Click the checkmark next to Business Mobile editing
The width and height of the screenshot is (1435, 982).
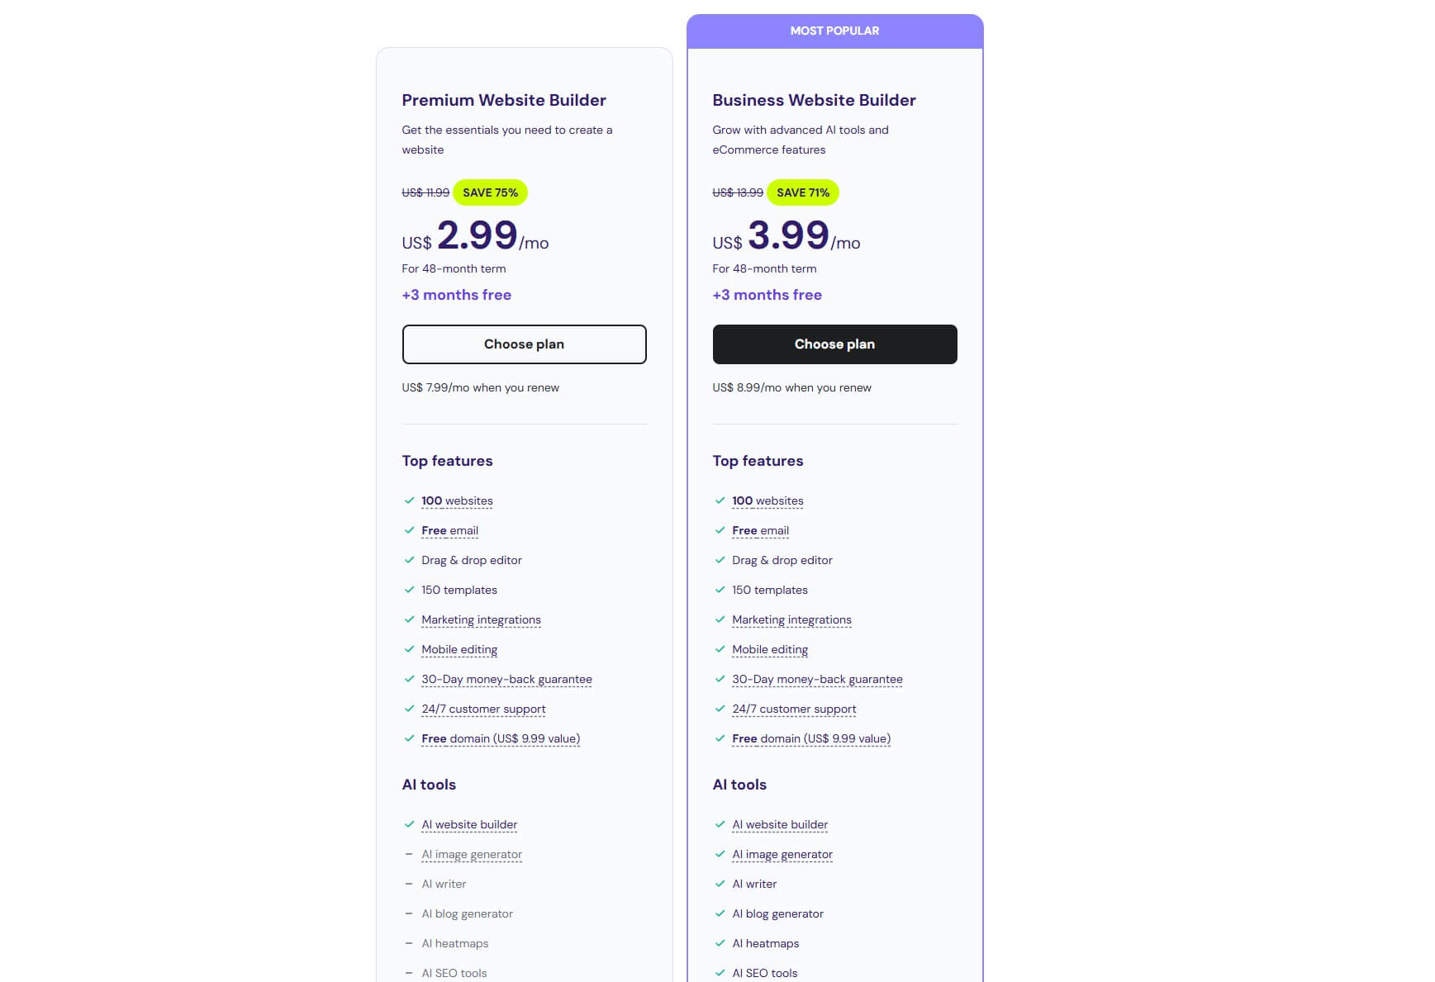click(720, 649)
